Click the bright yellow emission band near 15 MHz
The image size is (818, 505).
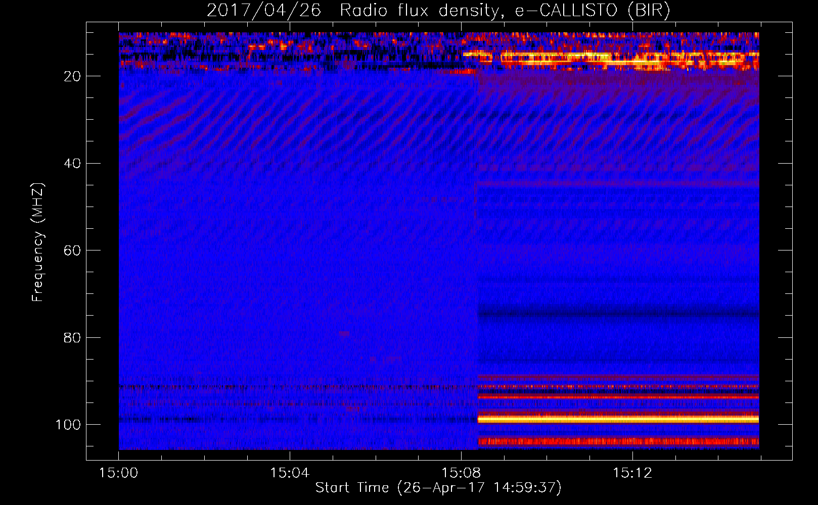[611, 55]
